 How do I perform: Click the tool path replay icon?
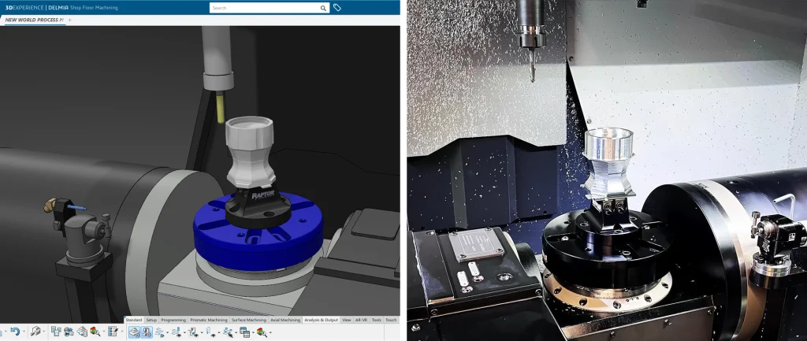(160, 332)
